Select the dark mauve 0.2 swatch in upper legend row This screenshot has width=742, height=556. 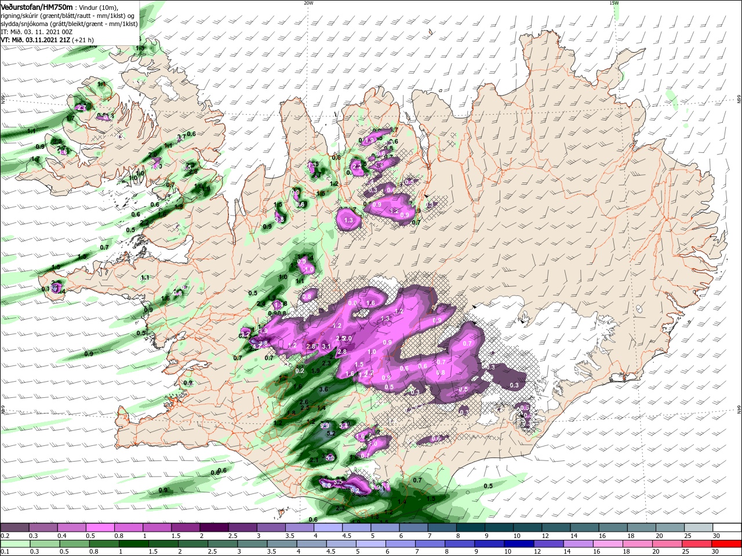pyautogui.click(x=14, y=528)
